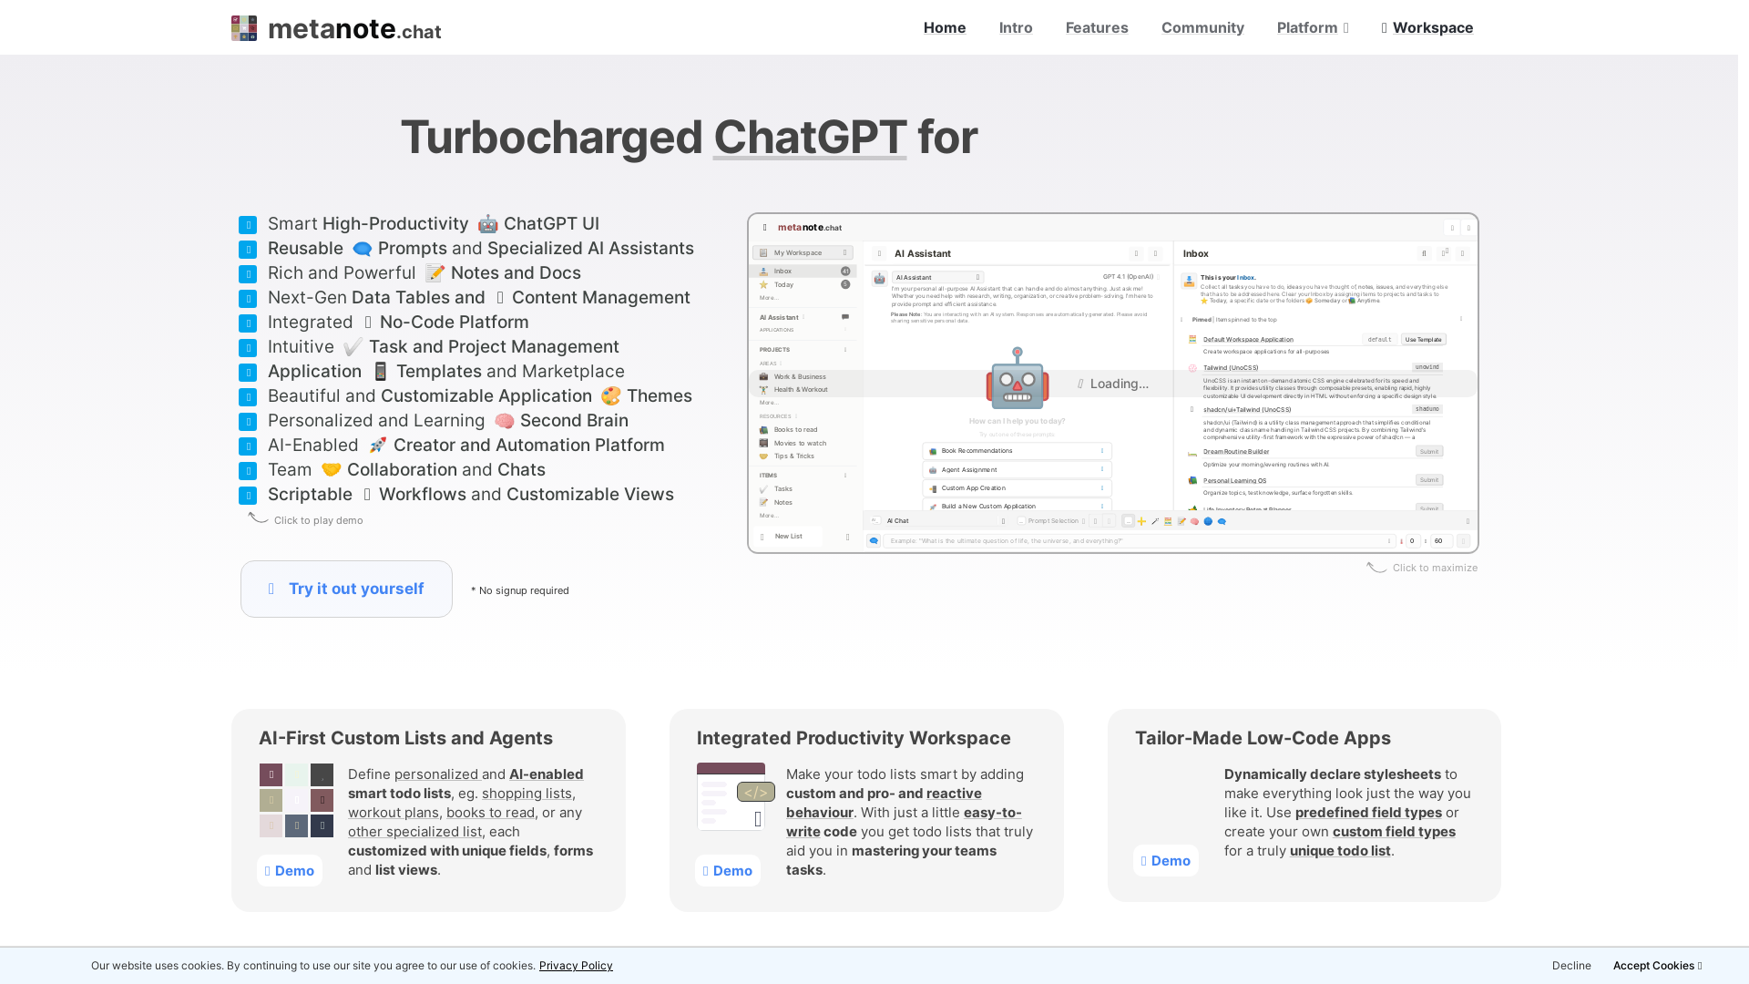Play demo icon for Notes and Docs row

[x=248, y=274]
